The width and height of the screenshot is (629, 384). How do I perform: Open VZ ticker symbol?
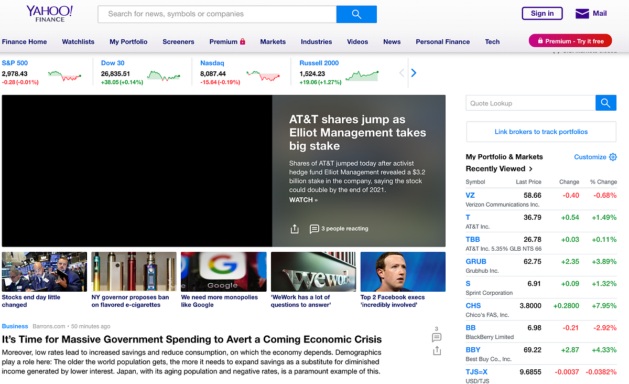[470, 195]
